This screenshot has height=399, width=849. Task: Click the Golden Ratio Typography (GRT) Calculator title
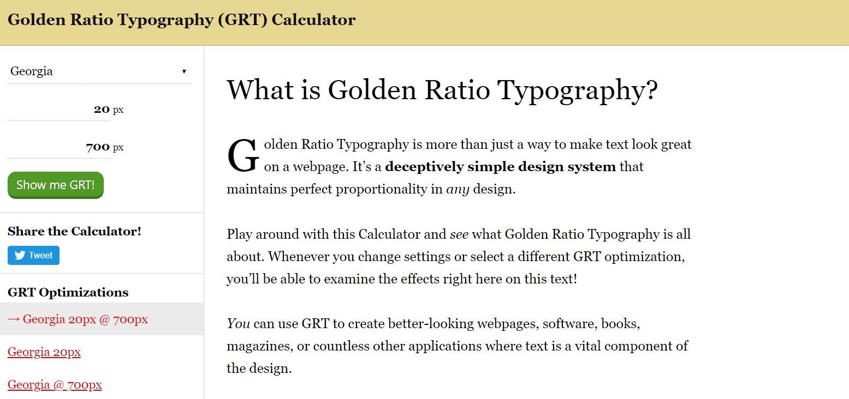pos(181,20)
